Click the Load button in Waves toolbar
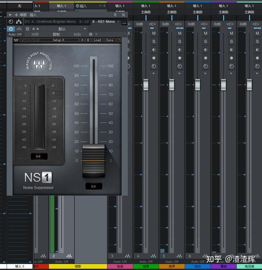This screenshot has height=270, width=262. coord(97,40)
